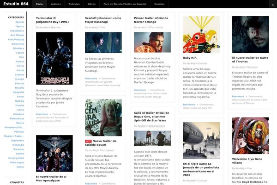Open El nuevo trailer de X-Men Apocalypse title
The image size is (277, 185).
coord(51,179)
